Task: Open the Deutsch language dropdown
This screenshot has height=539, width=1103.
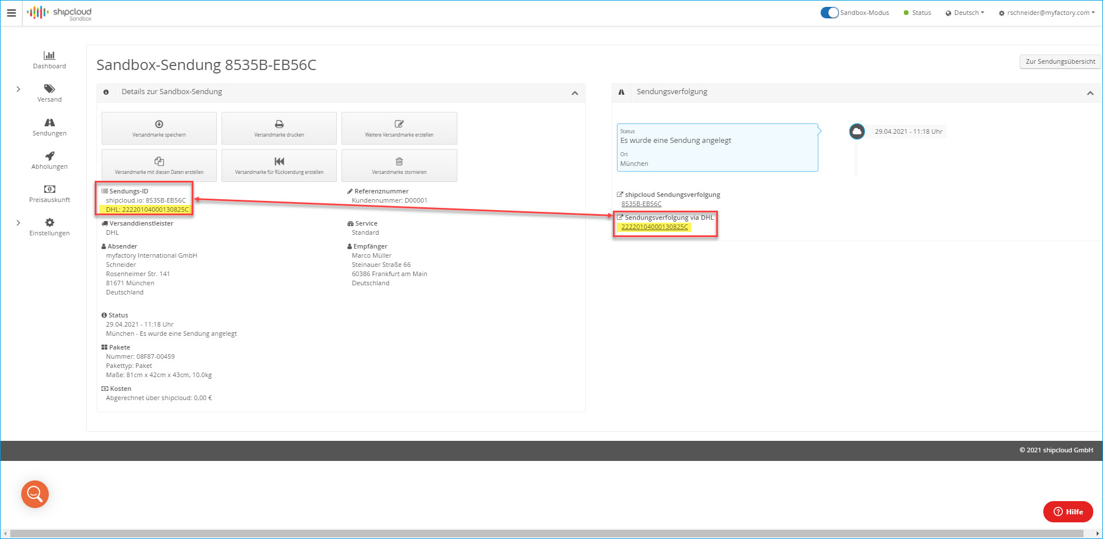Action: click(965, 13)
